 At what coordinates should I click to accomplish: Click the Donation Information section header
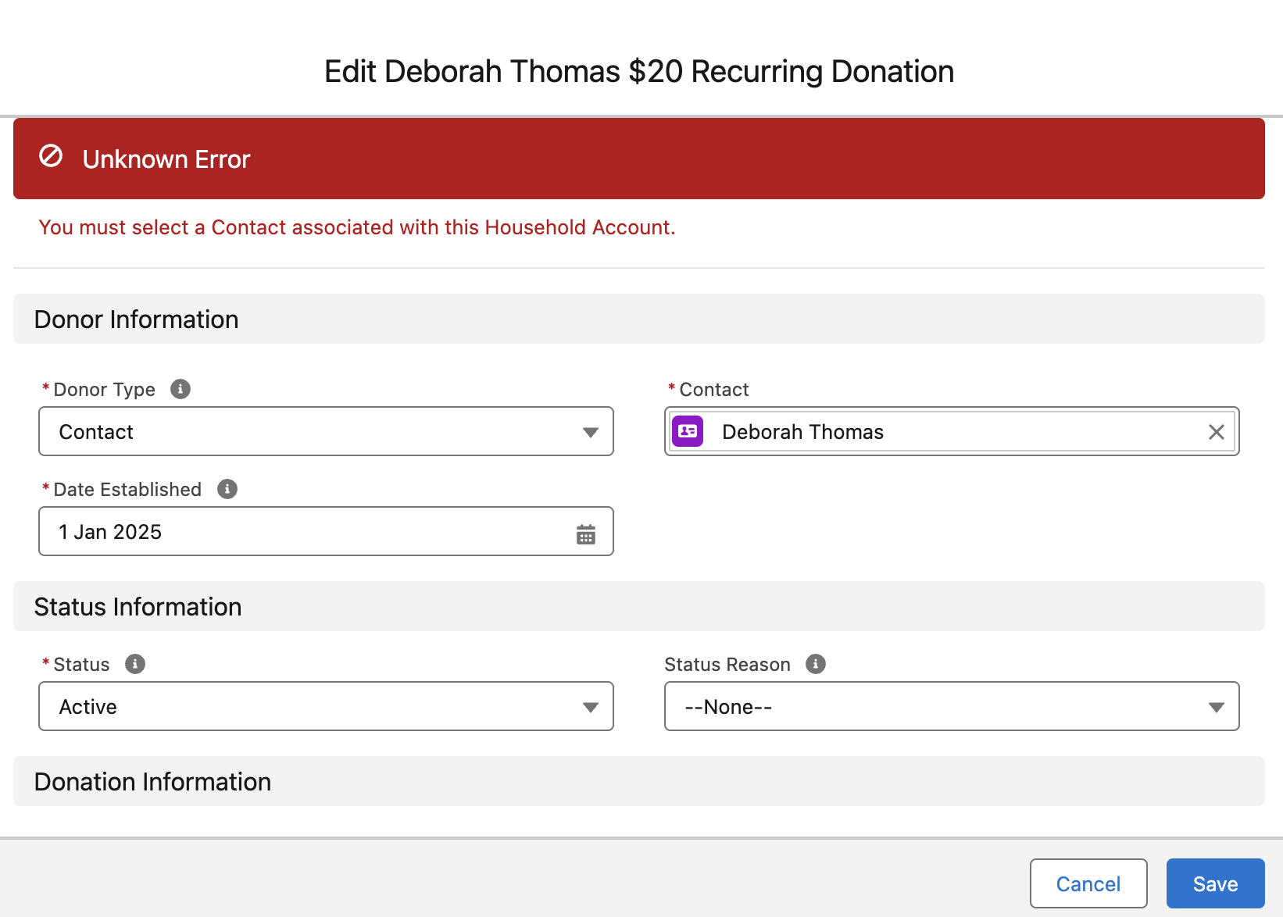pyautogui.click(x=153, y=782)
